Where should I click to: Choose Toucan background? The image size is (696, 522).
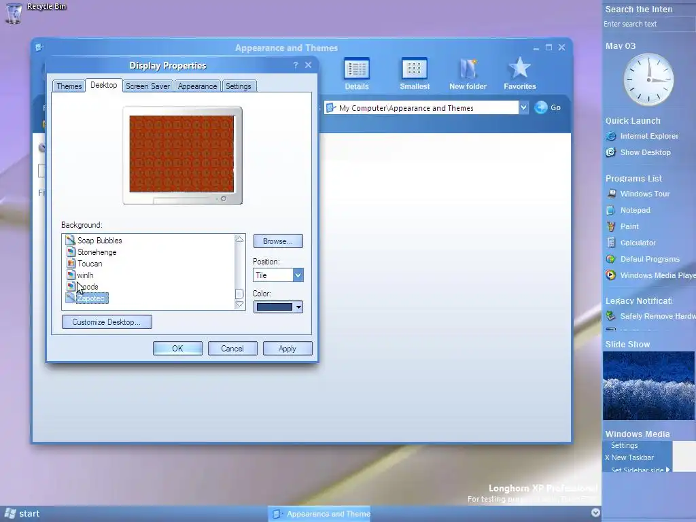click(x=84, y=264)
